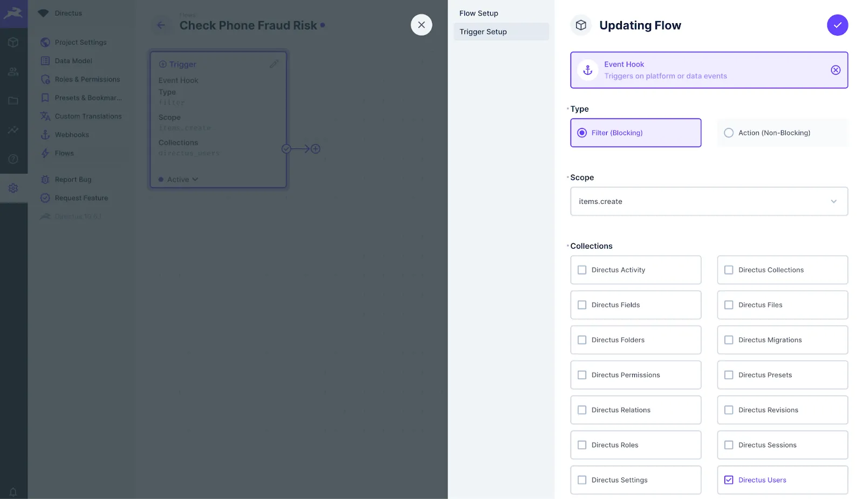The width and height of the screenshot is (863, 499).
Task: Click the Directus rabbit logo at the top
Action: point(13,13)
